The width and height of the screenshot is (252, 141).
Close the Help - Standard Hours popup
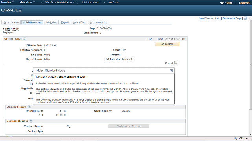pyautogui.click(x=172, y=70)
